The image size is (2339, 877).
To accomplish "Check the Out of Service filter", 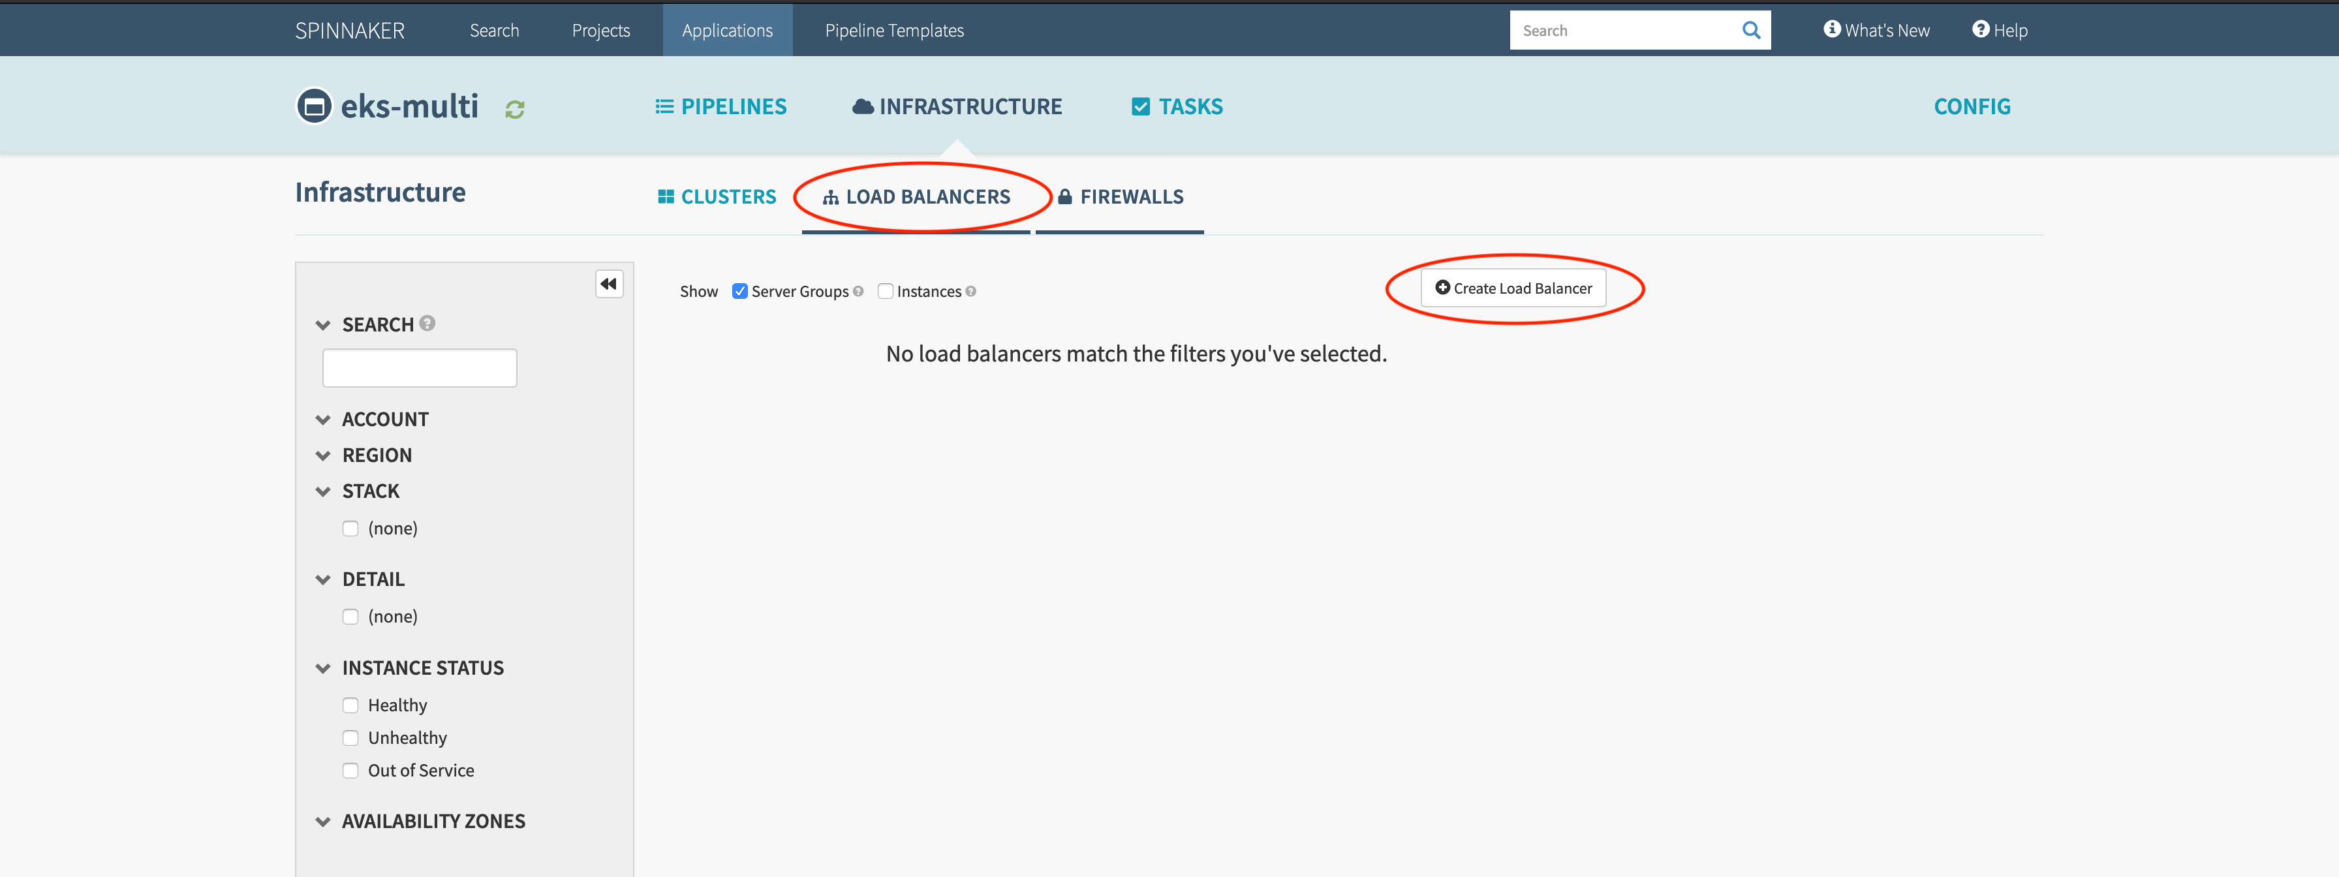I will pos(350,771).
